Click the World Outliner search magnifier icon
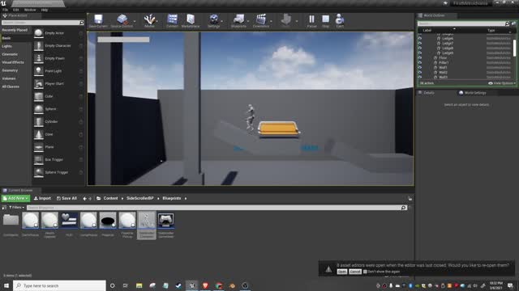The image size is (519, 291). tap(507, 23)
